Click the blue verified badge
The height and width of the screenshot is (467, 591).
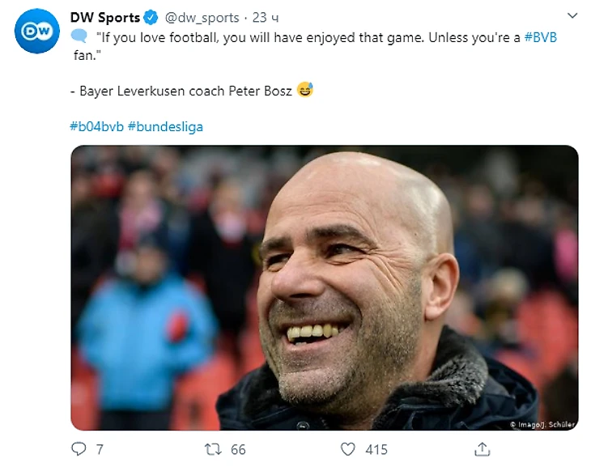tap(151, 17)
